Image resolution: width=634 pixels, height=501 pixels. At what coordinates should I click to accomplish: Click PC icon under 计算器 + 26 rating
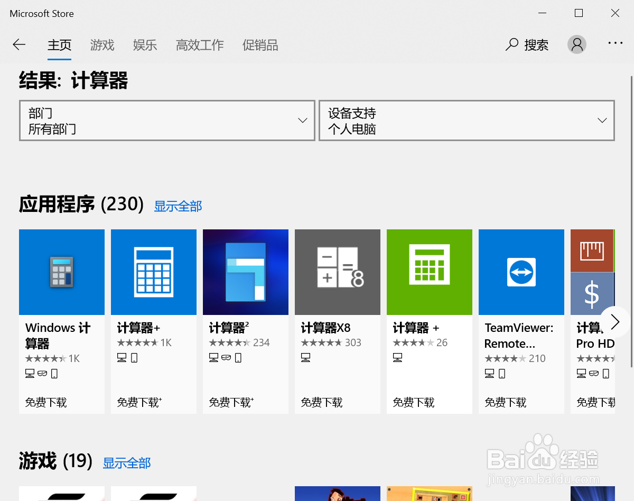[398, 358]
